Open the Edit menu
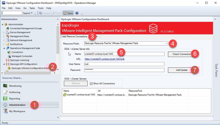This screenshot has height=125, width=220. (x=10, y=8)
